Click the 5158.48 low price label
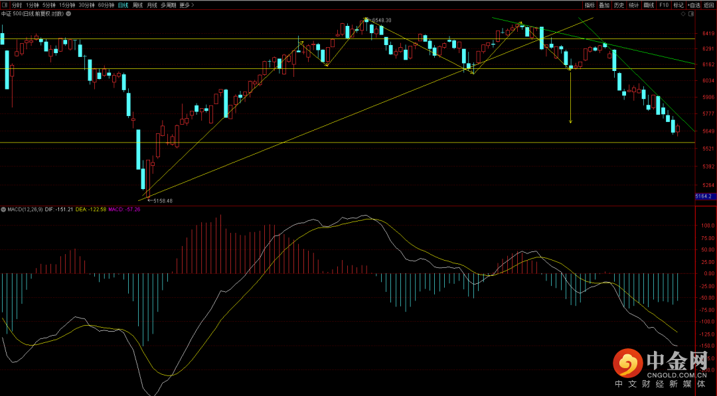 (x=163, y=200)
